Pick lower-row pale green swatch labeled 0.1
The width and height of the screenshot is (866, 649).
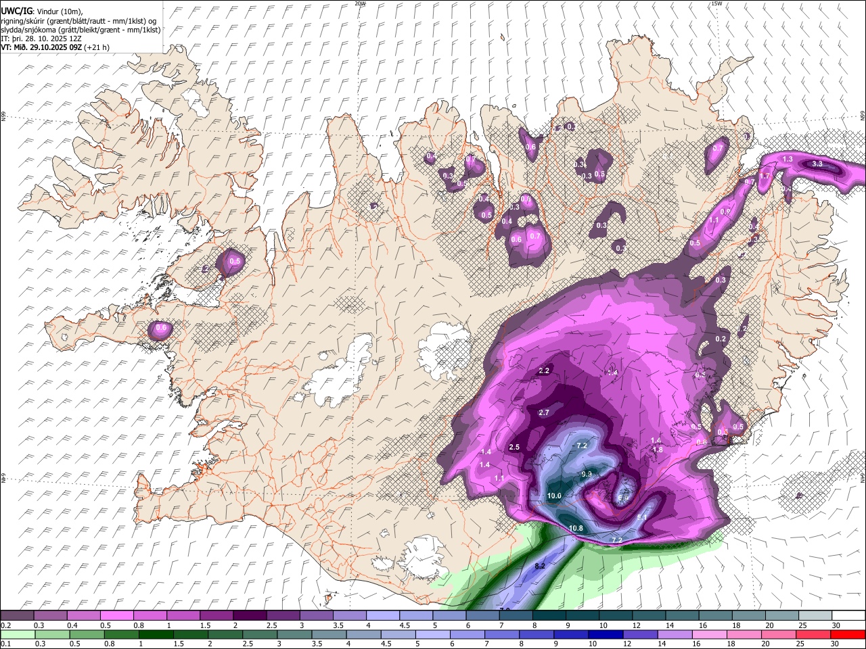17,634
